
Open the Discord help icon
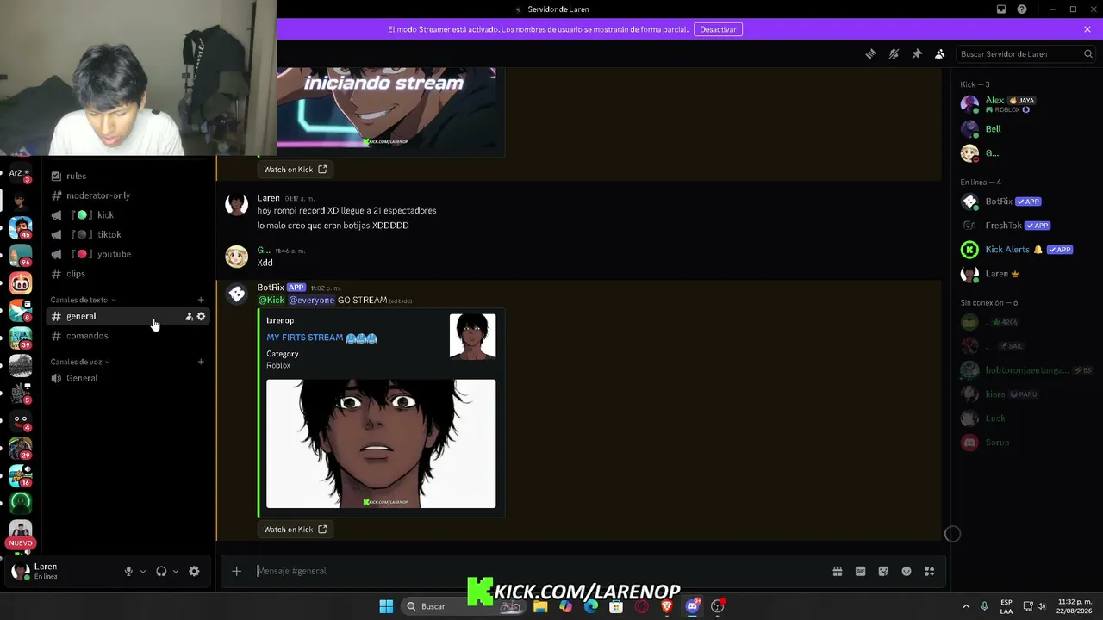(1022, 9)
